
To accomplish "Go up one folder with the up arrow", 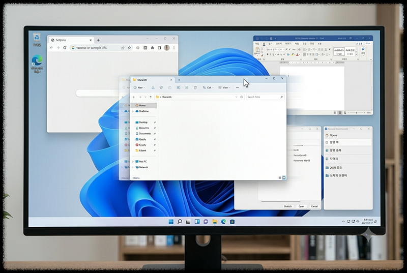I will [151, 97].
